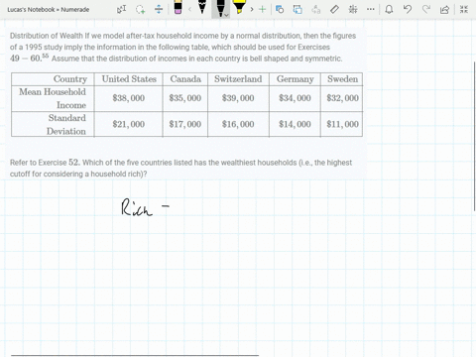476x357 pixels.
Task: Click the Germany column header
Action: (x=296, y=79)
